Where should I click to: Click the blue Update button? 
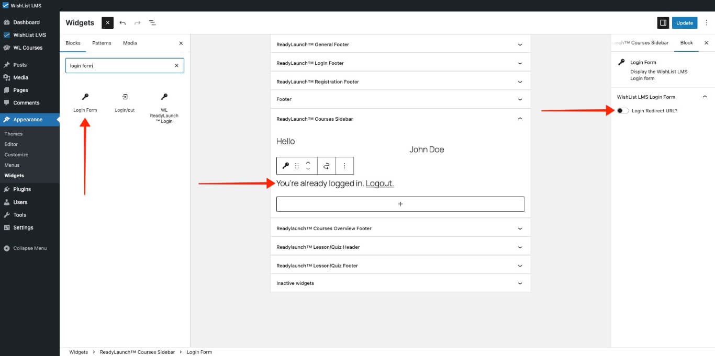point(684,22)
